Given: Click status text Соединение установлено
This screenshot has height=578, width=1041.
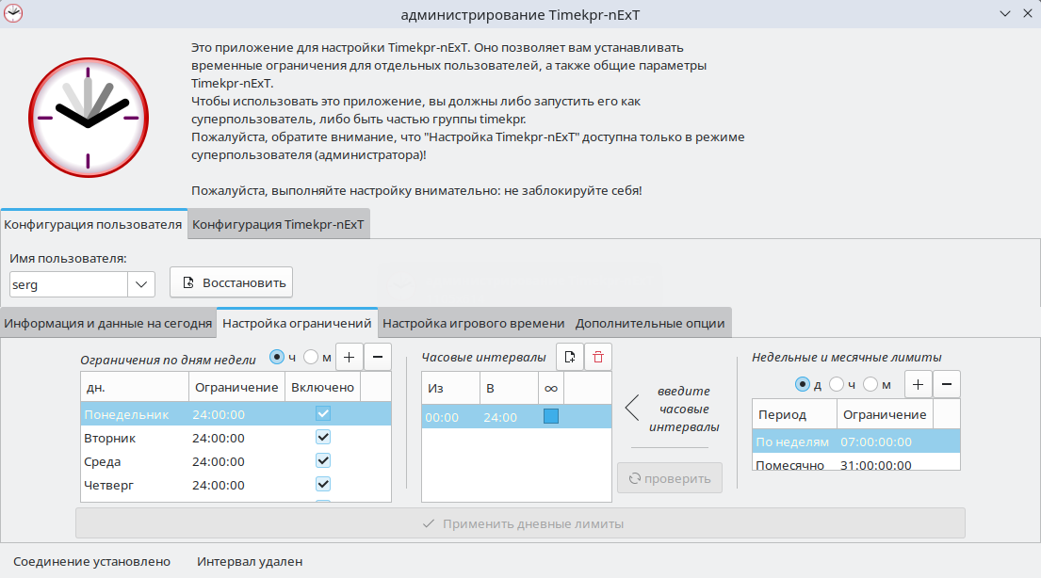Looking at the screenshot, I should point(91,561).
